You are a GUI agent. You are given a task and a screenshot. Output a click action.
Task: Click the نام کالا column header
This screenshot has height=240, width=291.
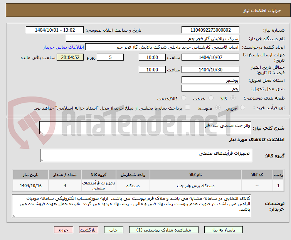coord(196,175)
